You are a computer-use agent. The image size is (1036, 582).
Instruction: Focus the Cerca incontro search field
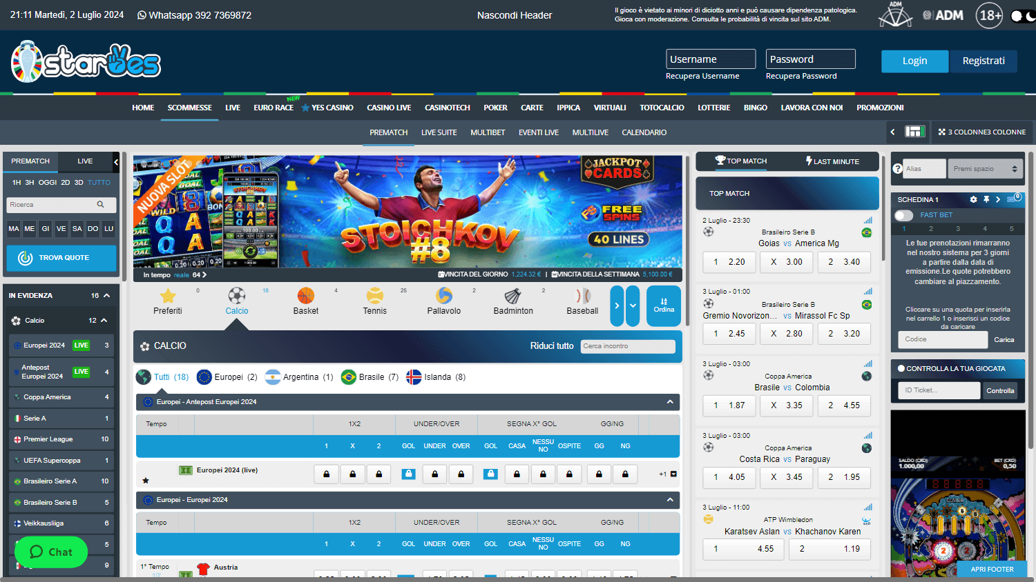tap(627, 346)
